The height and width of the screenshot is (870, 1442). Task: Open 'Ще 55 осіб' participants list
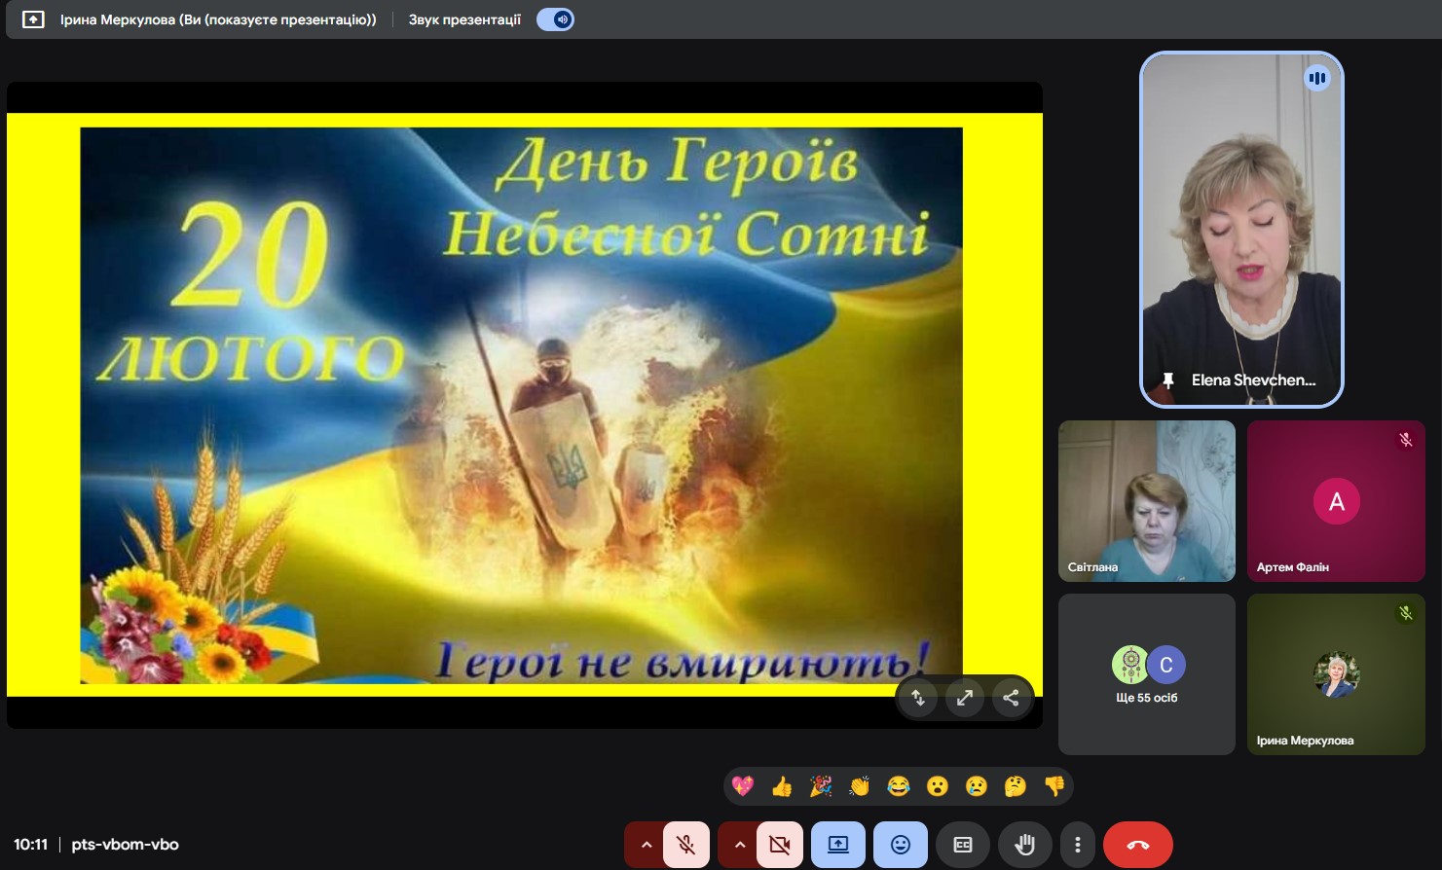tap(1146, 673)
